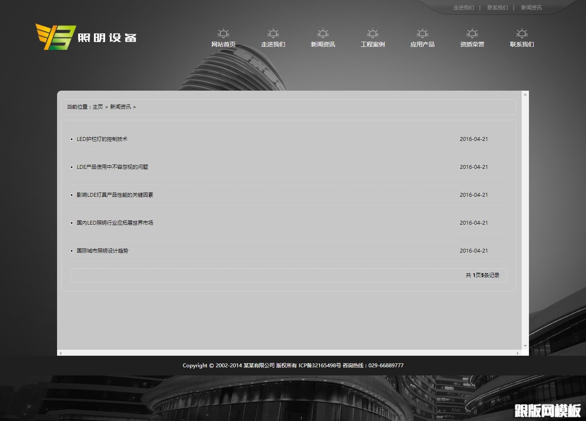This screenshot has height=421, width=586.
Task: Click the top-bar 联系我们 link
Action: 498,8
